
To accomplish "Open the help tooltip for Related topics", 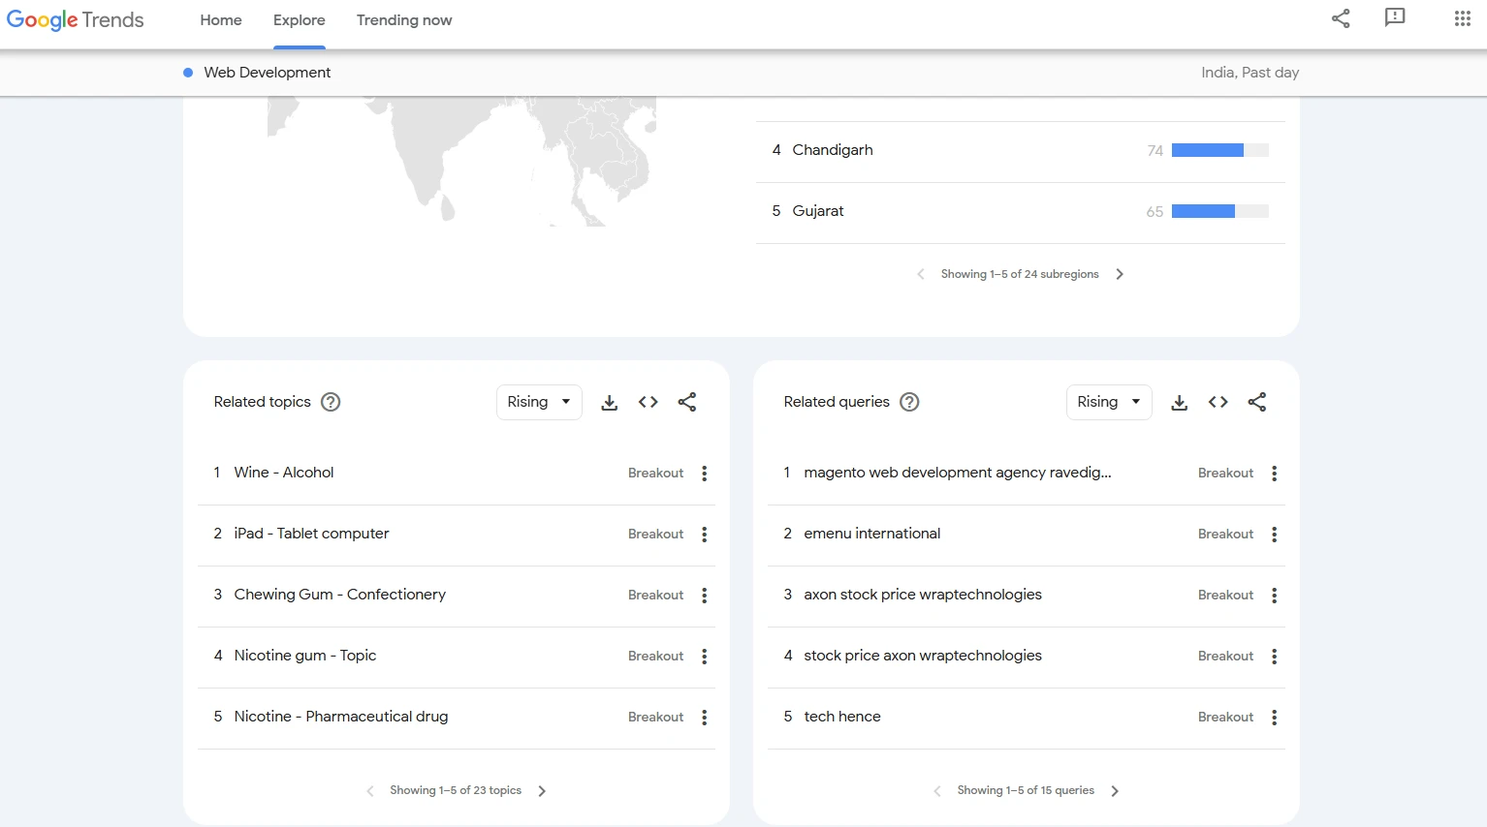I will point(331,402).
